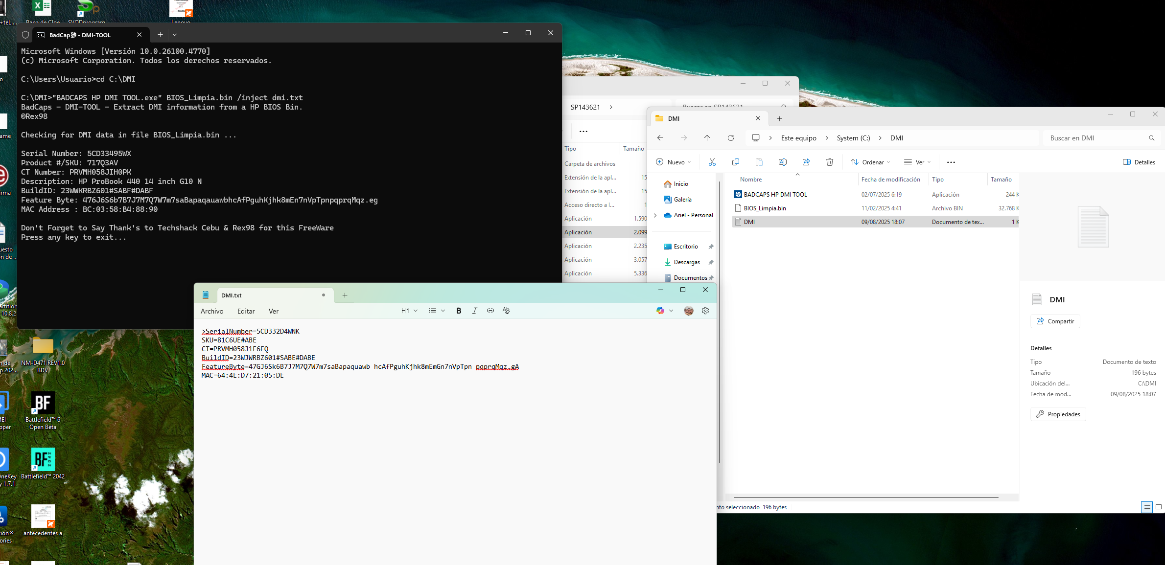Click the Compartir button in details pane
The image size is (1165, 565).
(1055, 321)
